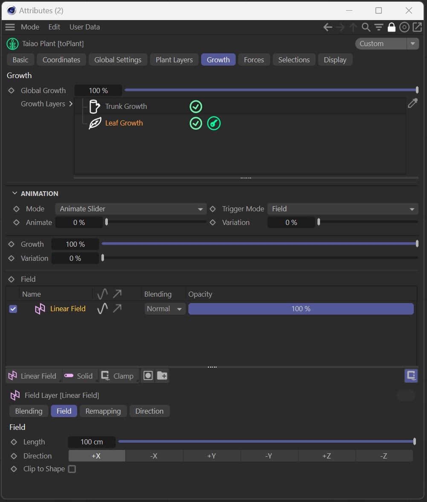Viewport: 427px width, 502px height.
Task: Open the animation Mode dropdown
Action: tap(130, 209)
